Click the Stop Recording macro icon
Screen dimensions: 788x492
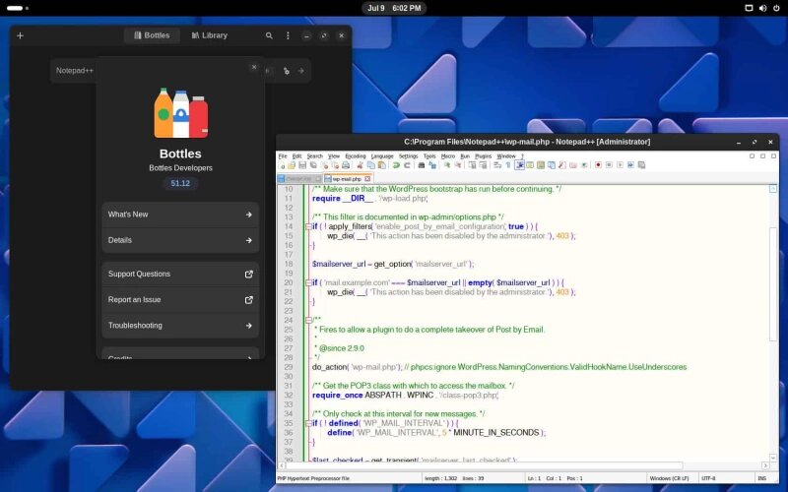(609, 164)
